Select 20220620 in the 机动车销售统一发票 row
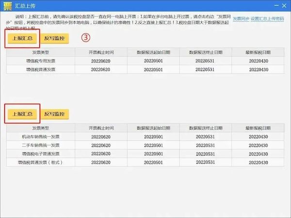The width and height of the screenshot is (291, 218). pos(101,137)
